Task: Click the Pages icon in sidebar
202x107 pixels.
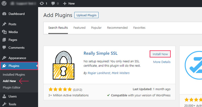Action: pyautogui.click(x=4, y=40)
